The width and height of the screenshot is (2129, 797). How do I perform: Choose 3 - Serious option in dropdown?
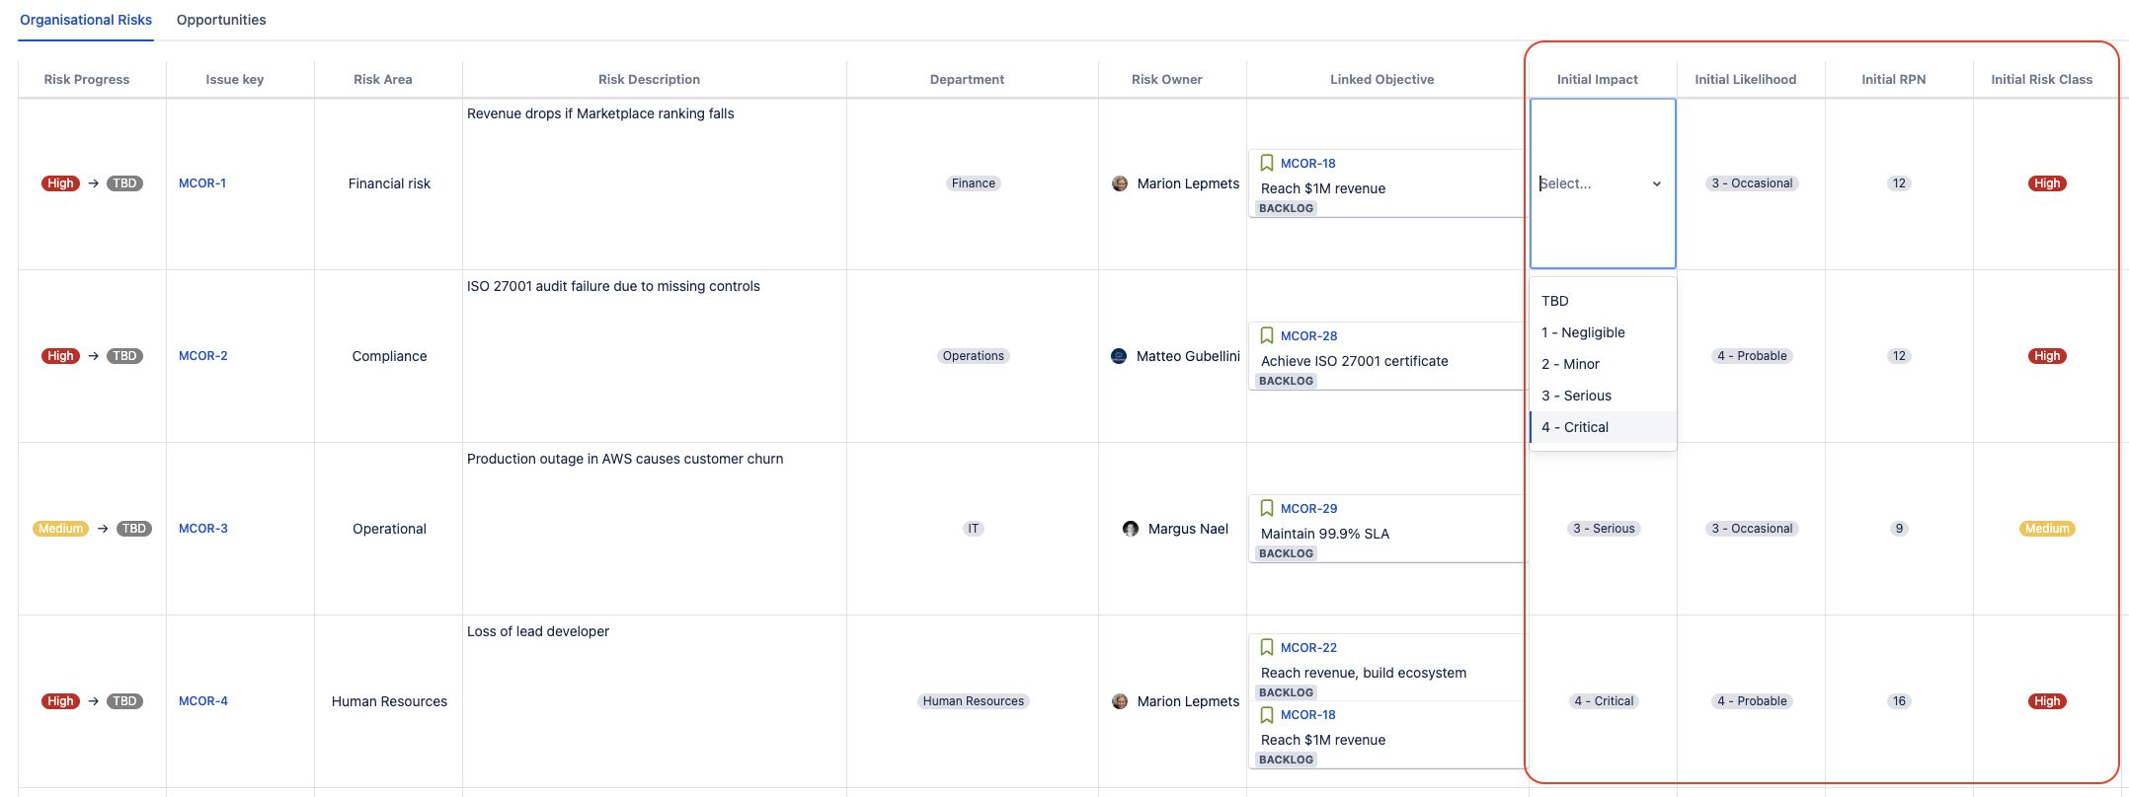[x=1603, y=396]
